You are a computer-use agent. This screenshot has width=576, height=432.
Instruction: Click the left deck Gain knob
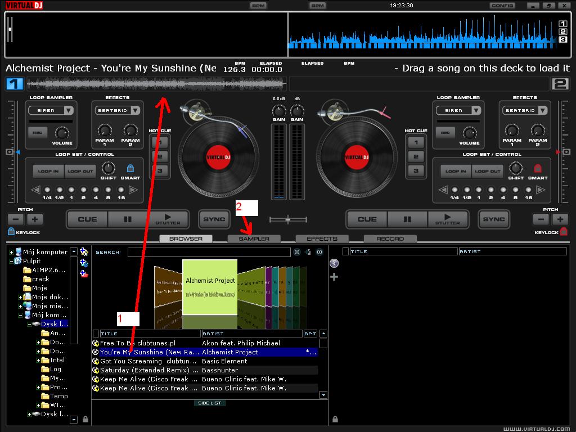[x=279, y=111]
